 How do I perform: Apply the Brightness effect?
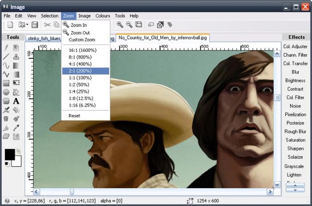295,80
